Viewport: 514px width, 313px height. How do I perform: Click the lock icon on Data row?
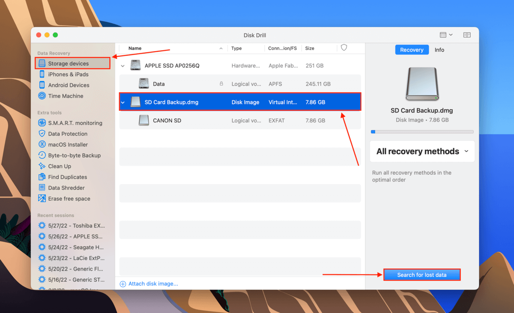[x=221, y=84]
